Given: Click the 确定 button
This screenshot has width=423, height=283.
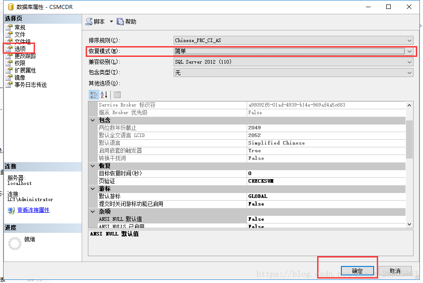Looking at the screenshot, I should [358, 271].
